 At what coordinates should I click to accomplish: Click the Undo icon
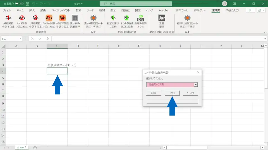[x=33, y=4]
